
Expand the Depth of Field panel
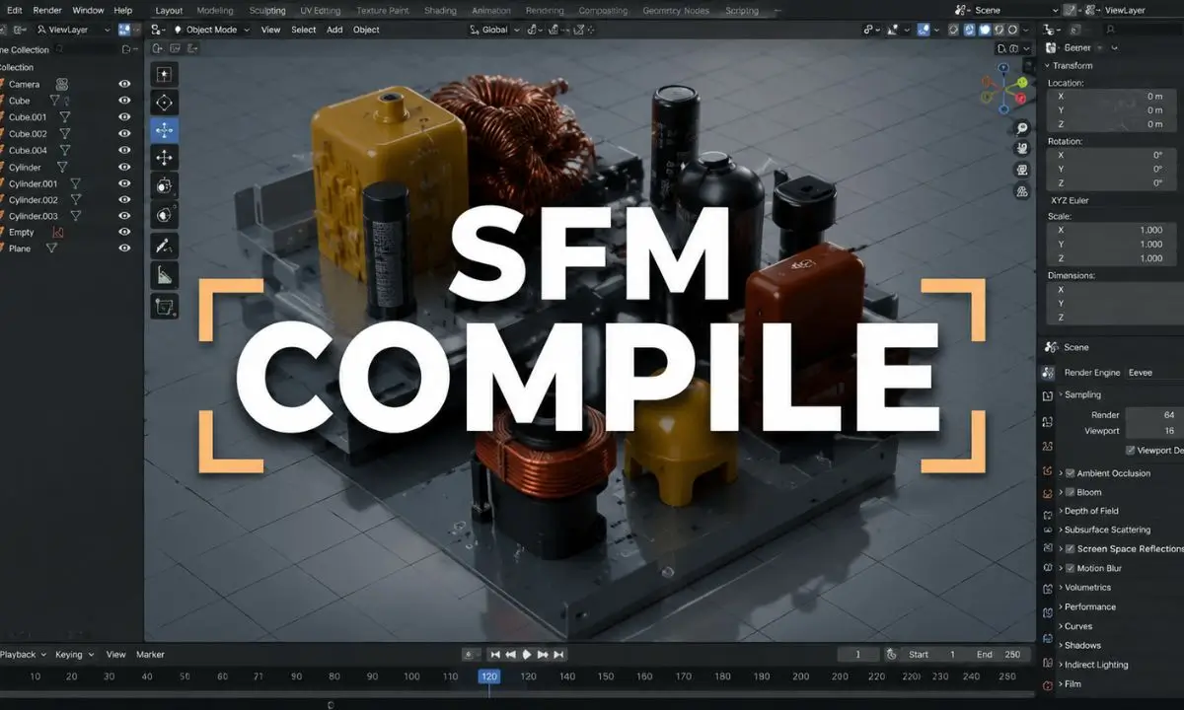1089,511
